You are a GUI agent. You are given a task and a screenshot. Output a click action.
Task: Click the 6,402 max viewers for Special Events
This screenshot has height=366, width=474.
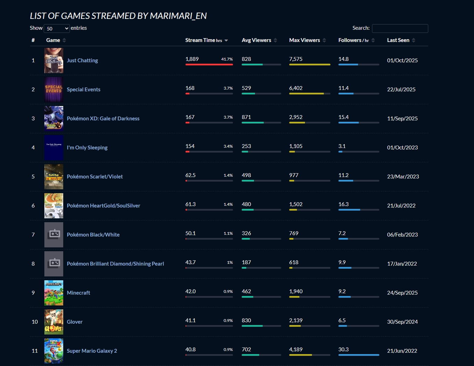coord(296,88)
